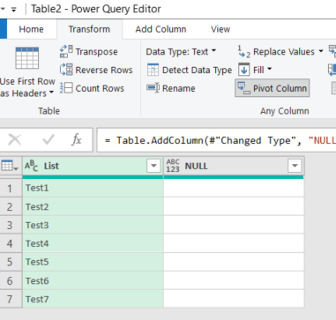
Task: Select the Test6 cell
Action: [x=93, y=280]
